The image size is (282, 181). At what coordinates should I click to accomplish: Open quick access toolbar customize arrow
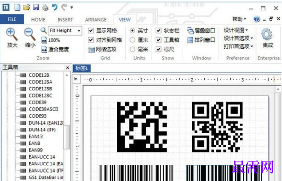(71, 7)
